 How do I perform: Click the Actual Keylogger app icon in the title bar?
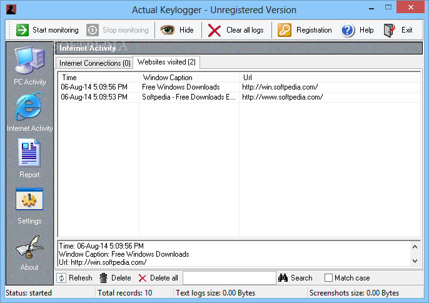[11, 9]
